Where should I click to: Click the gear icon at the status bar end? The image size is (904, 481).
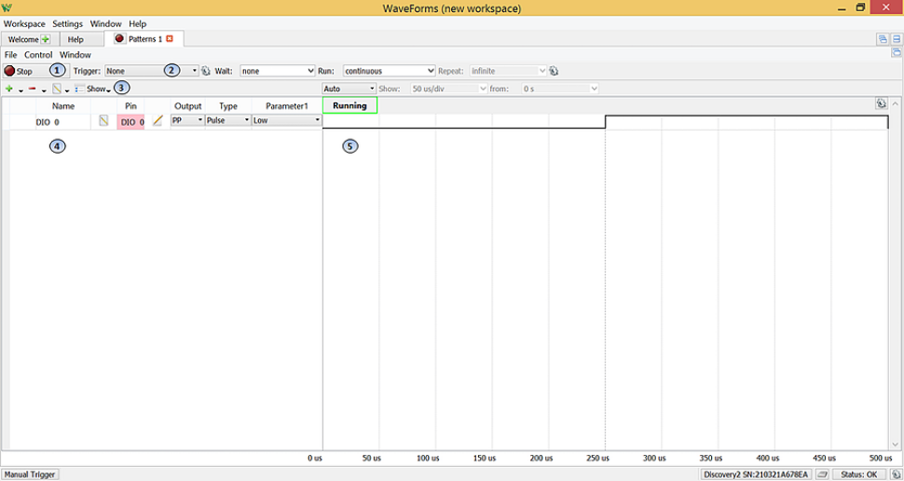(x=897, y=474)
